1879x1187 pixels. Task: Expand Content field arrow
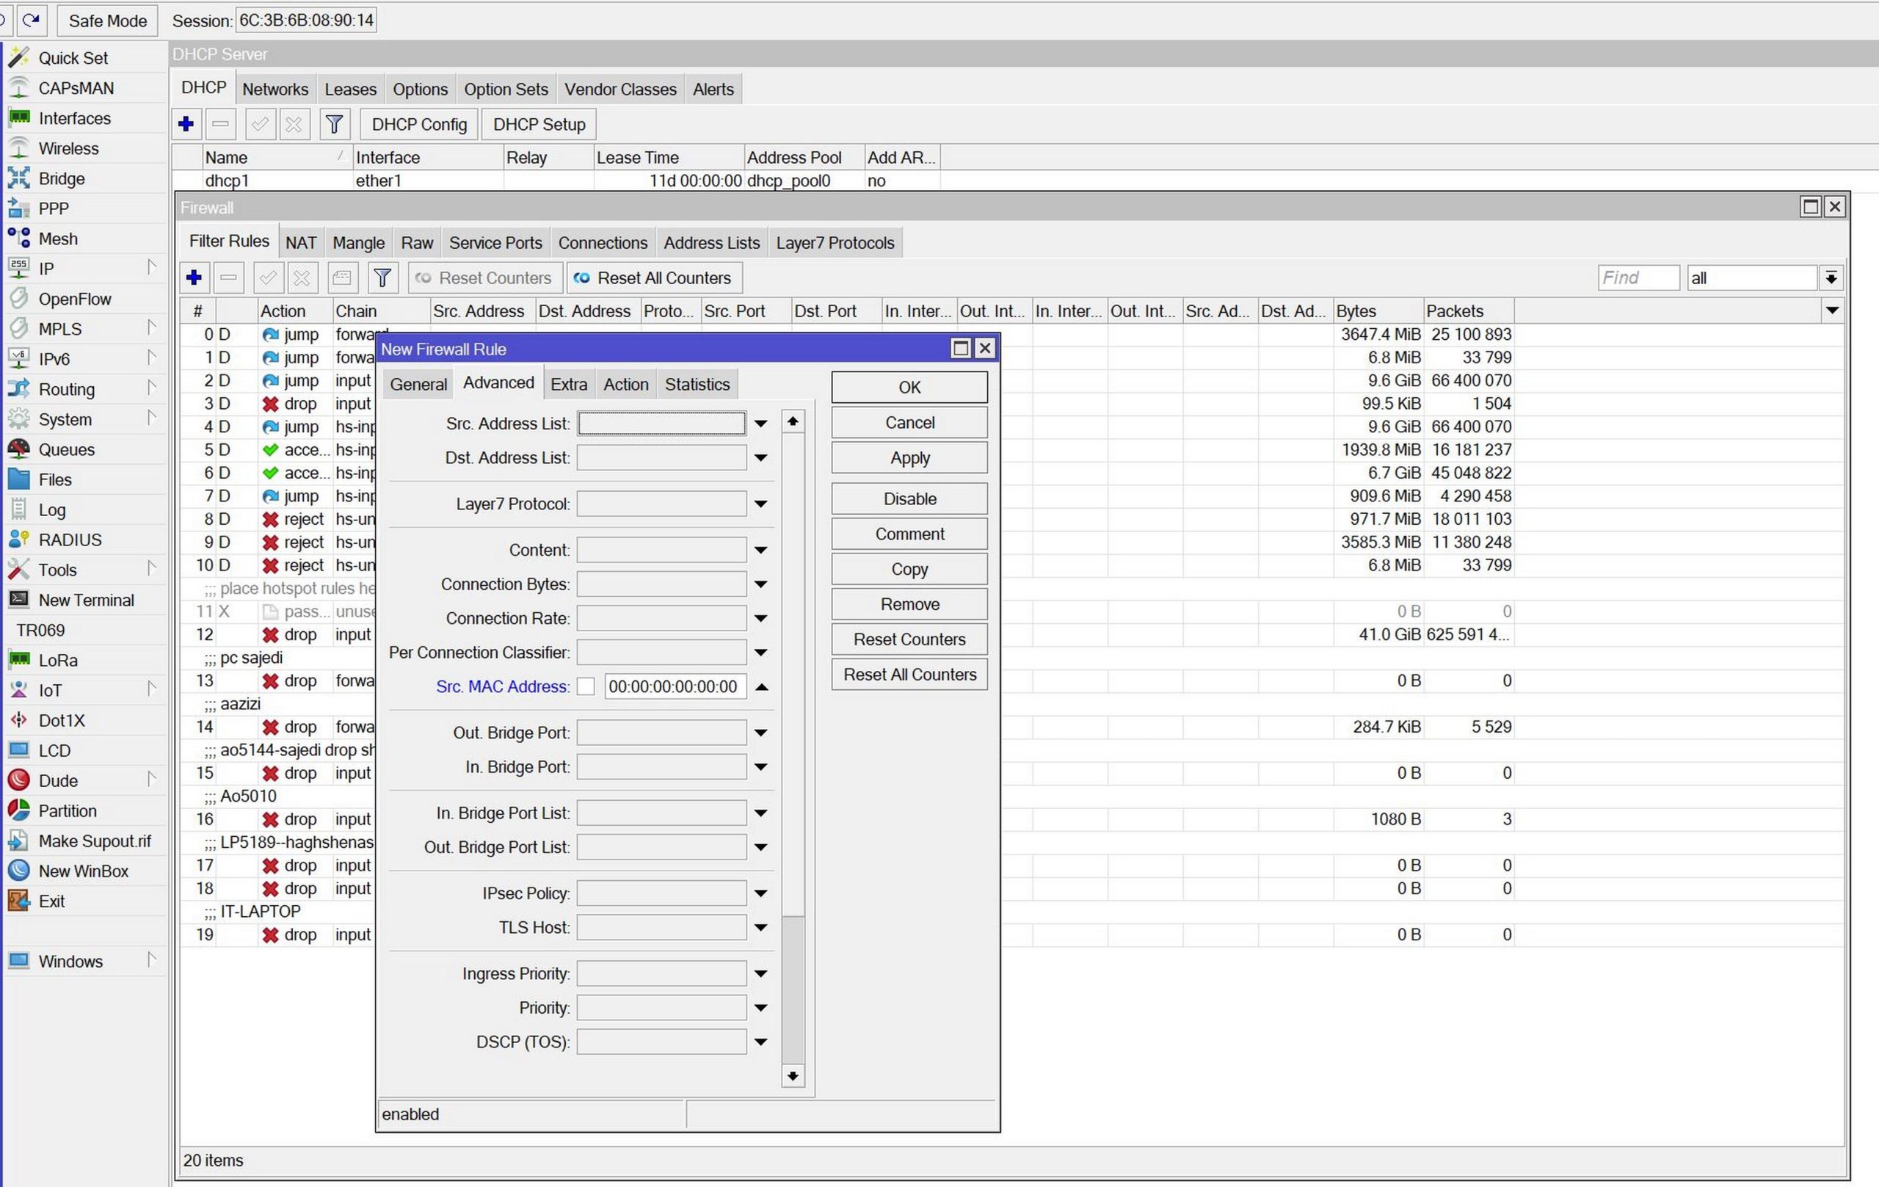[761, 550]
